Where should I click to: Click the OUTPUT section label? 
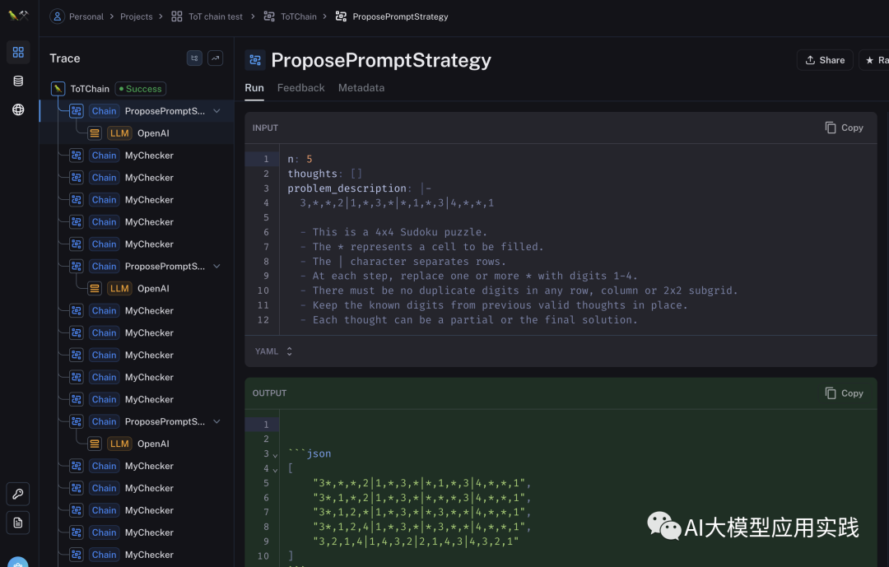coord(269,393)
